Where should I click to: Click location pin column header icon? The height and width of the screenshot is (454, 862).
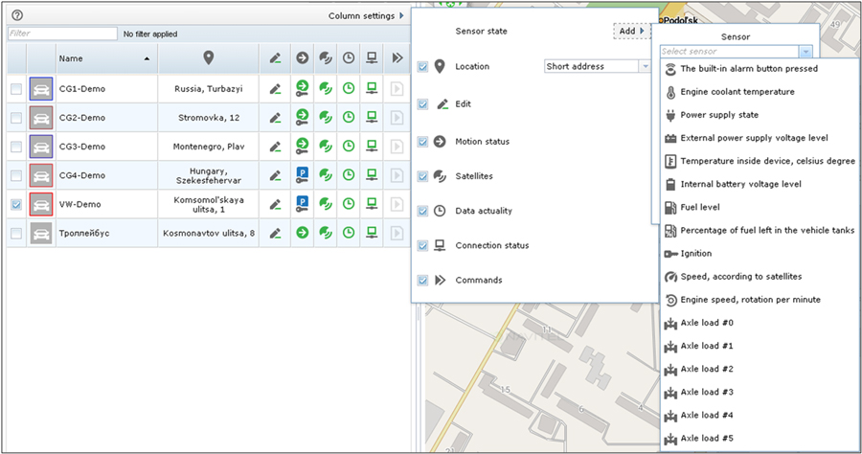pyautogui.click(x=209, y=57)
